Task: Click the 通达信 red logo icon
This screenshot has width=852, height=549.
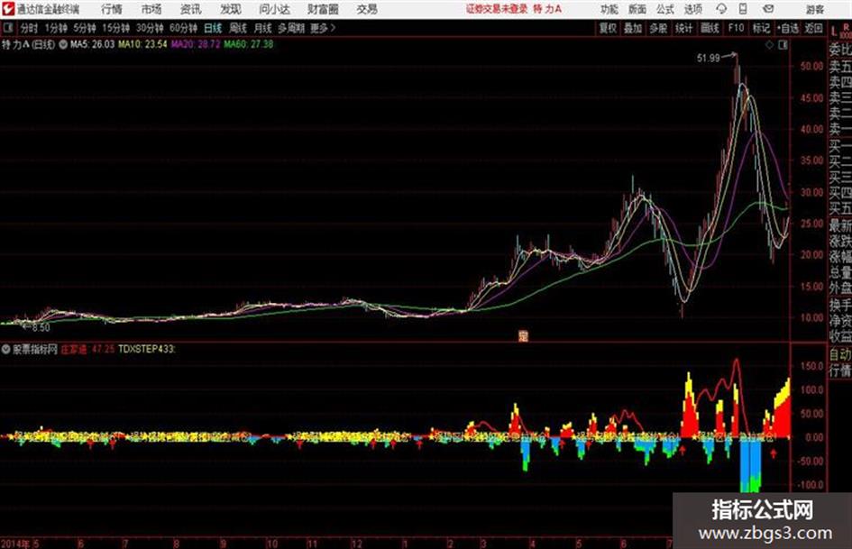Action: (8, 9)
